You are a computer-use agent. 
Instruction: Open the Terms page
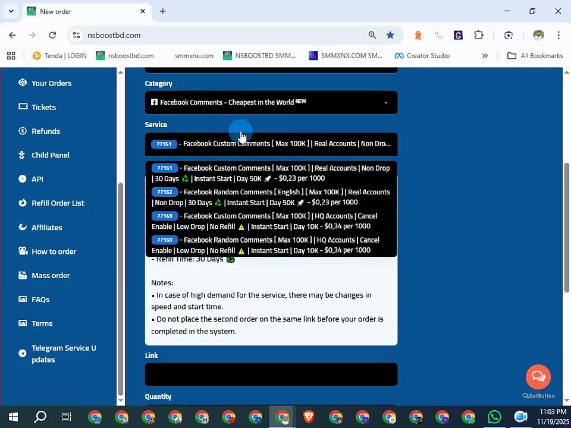coord(42,323)
